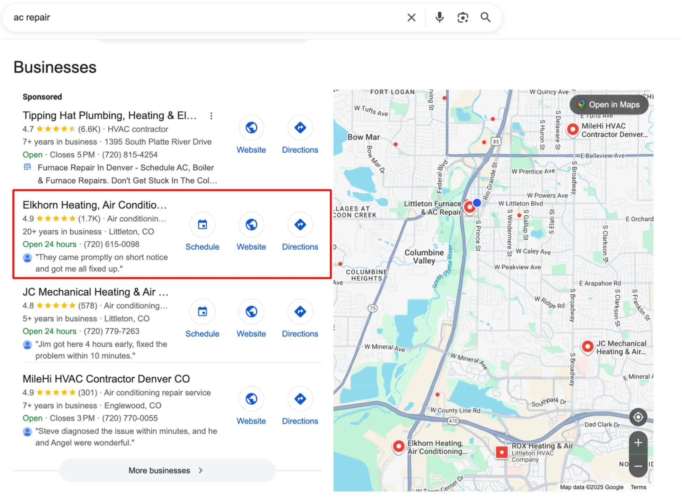Click the my location target button
The image size is (682, 499).
click(x=638, y=417)
